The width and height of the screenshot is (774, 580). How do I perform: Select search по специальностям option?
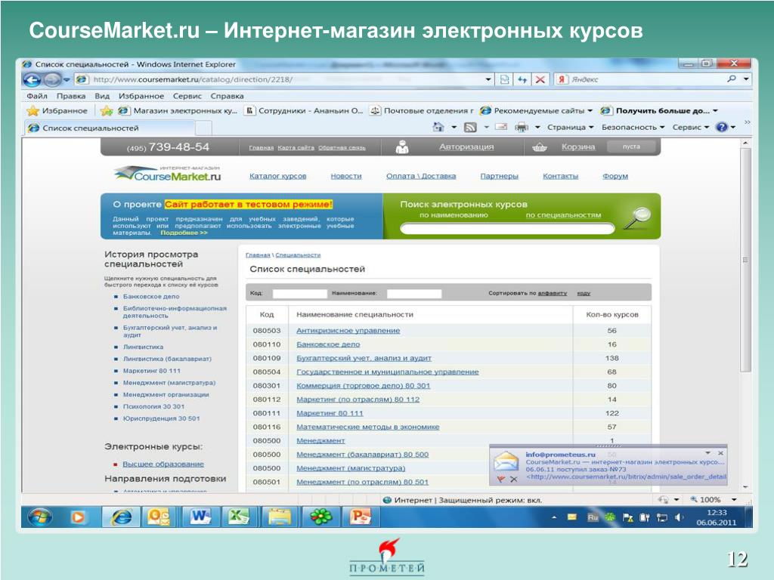[x=563, y=215]
